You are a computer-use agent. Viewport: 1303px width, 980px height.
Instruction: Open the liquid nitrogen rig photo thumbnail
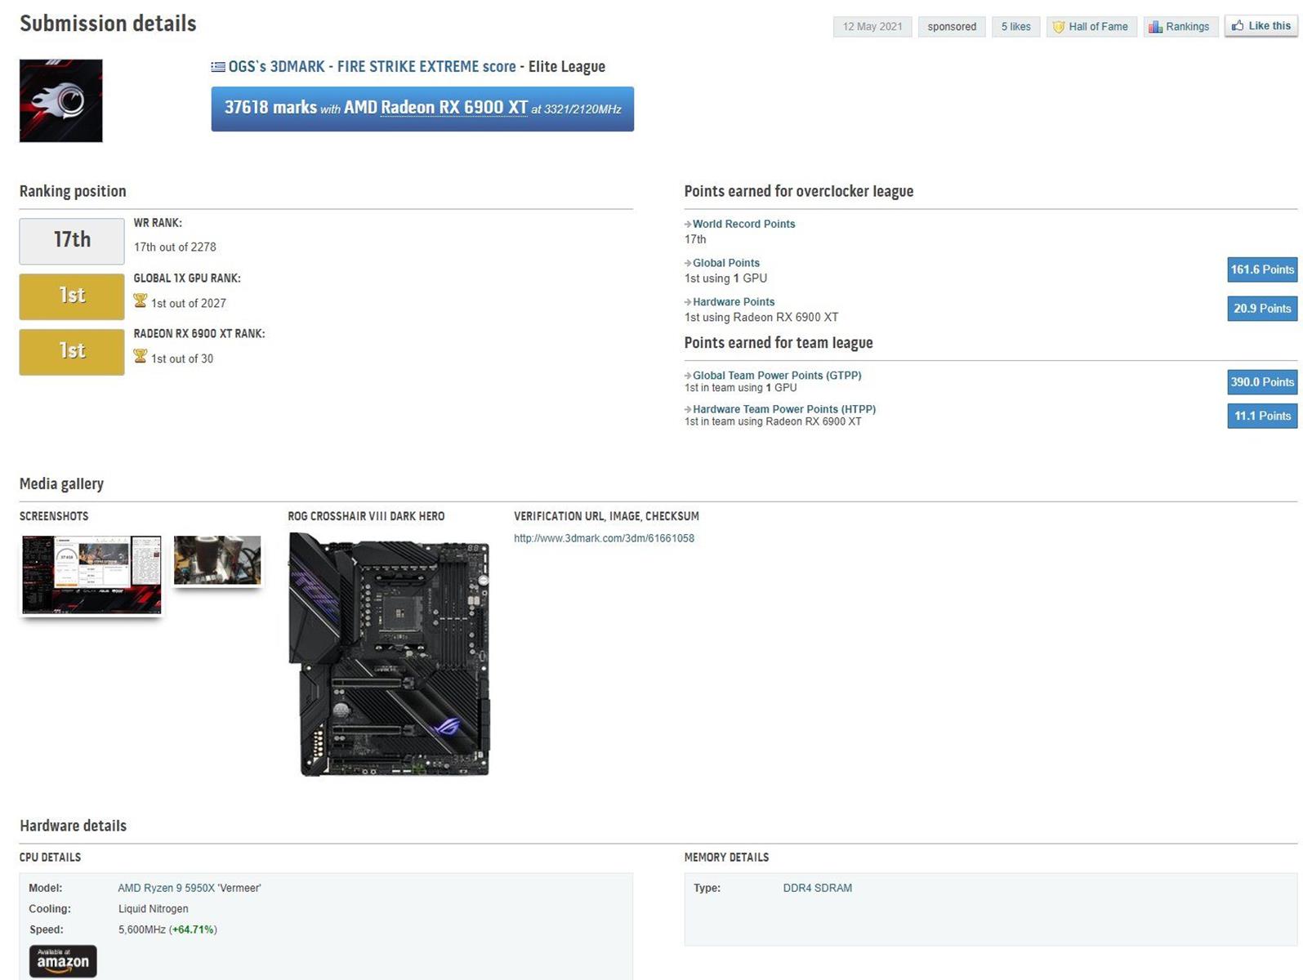click(217, 560)
